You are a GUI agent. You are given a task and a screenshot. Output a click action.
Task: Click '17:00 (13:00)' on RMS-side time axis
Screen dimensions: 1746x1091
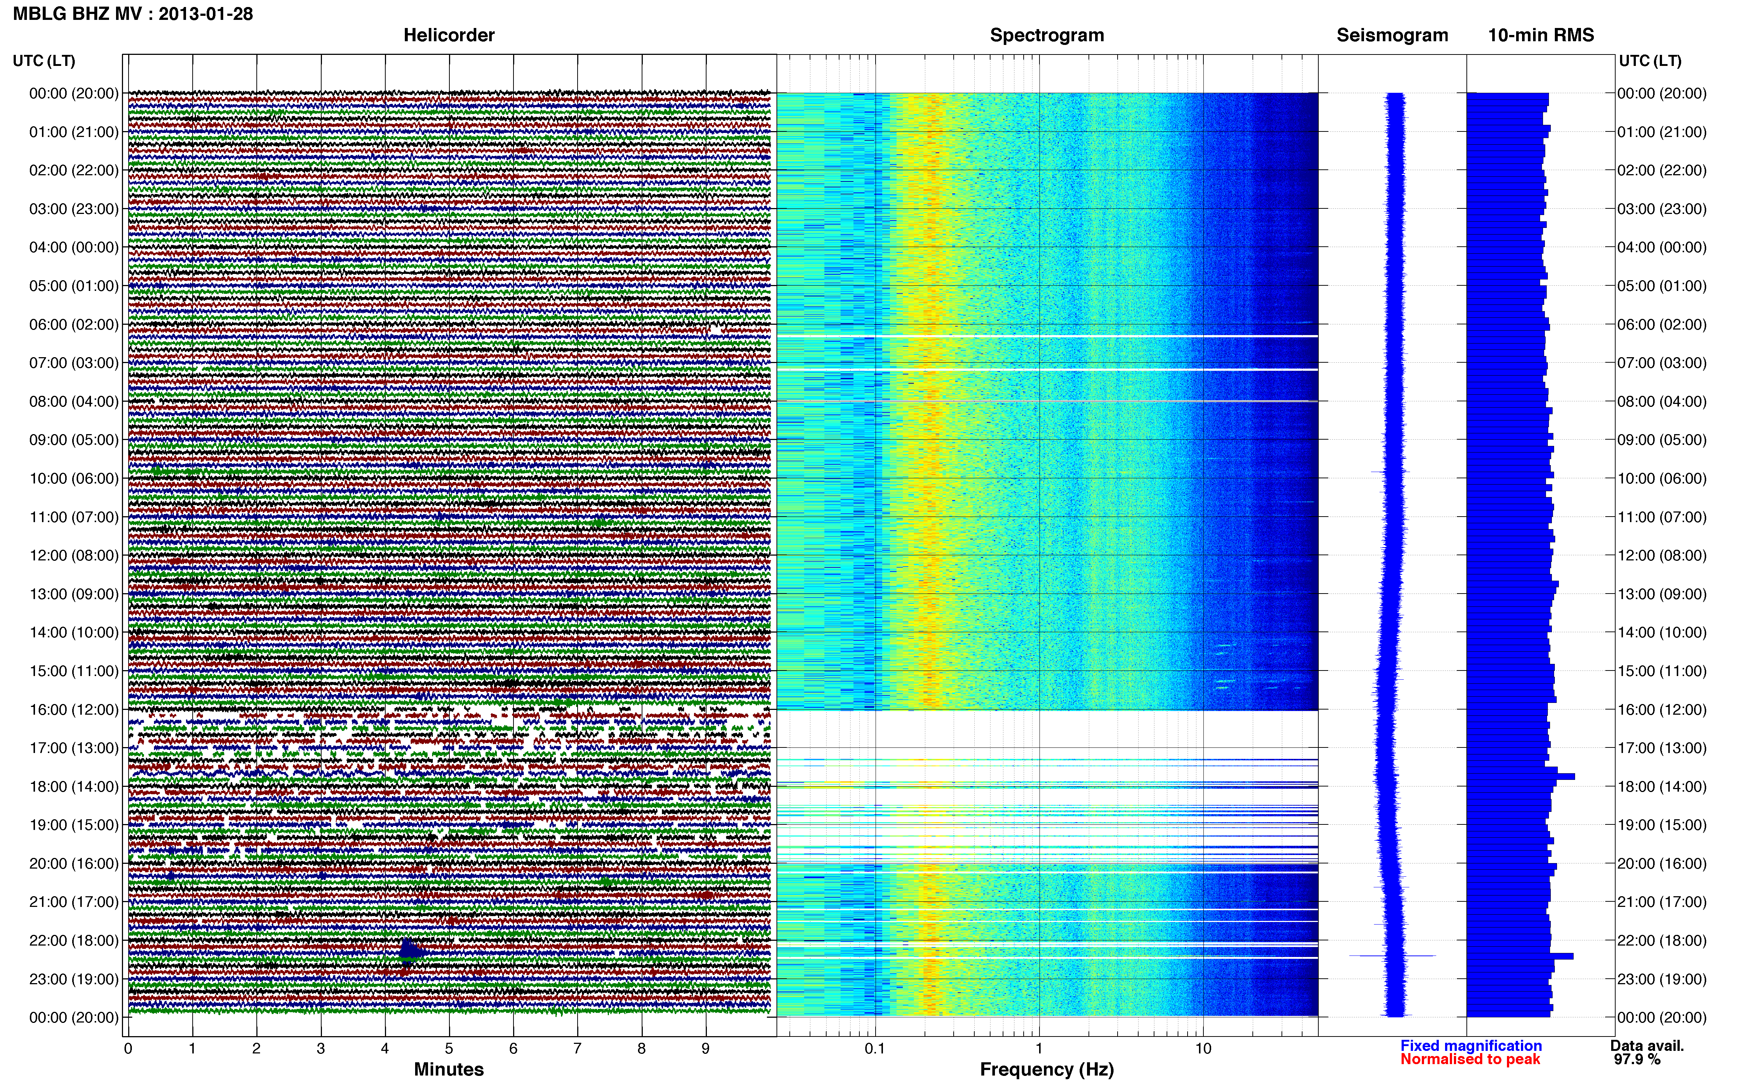coord(1662,747)
